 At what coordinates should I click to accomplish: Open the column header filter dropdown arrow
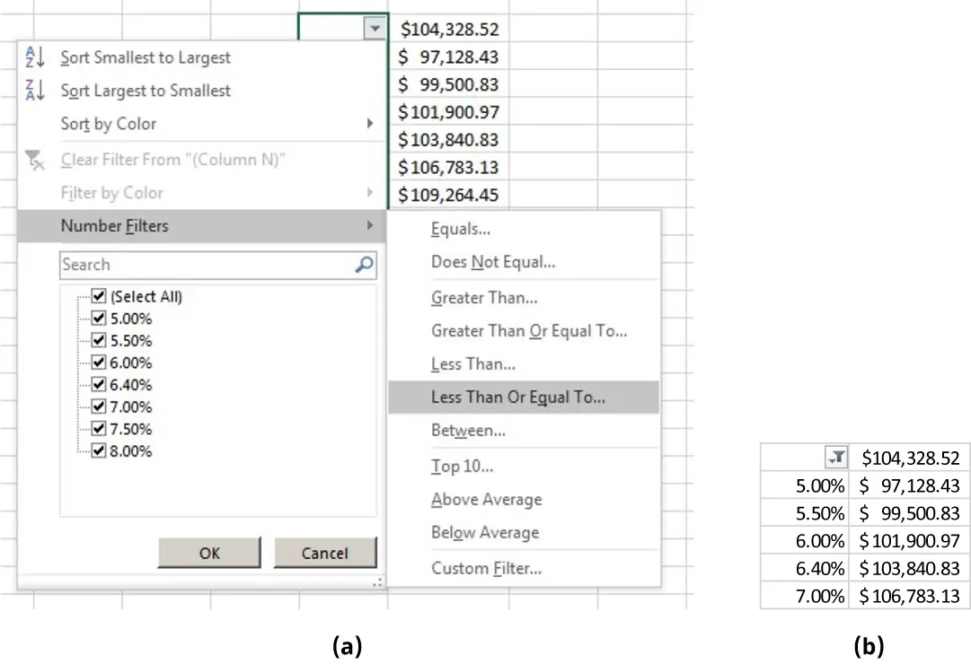pos(375,28)
